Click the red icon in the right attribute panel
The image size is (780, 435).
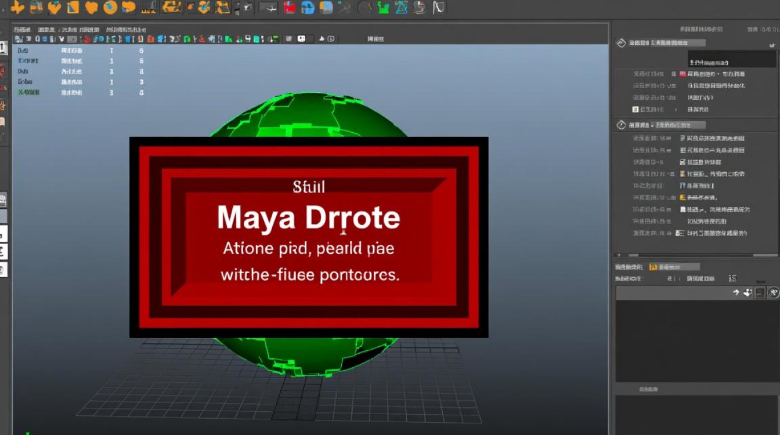tap(682, 74)
